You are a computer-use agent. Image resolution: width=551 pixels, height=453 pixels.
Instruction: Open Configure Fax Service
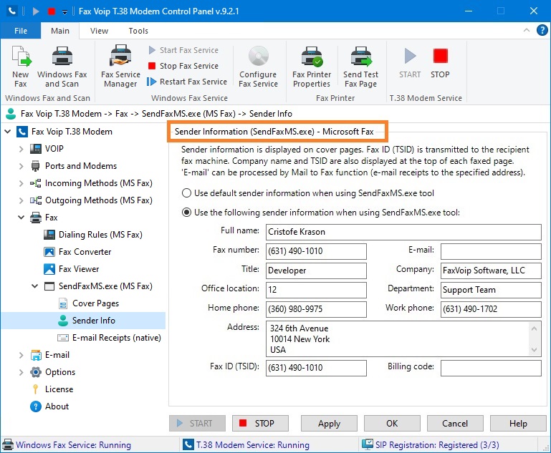click(258, 67)
